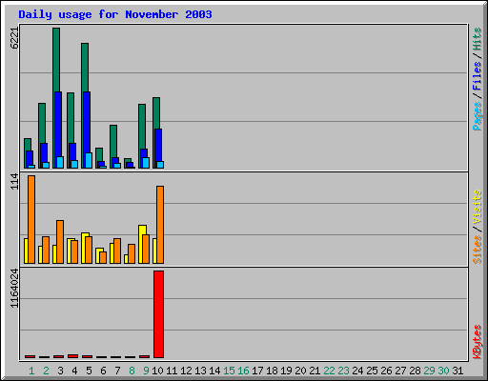
Task: Click the Hits legend label
Action: (x=477, y=39)
